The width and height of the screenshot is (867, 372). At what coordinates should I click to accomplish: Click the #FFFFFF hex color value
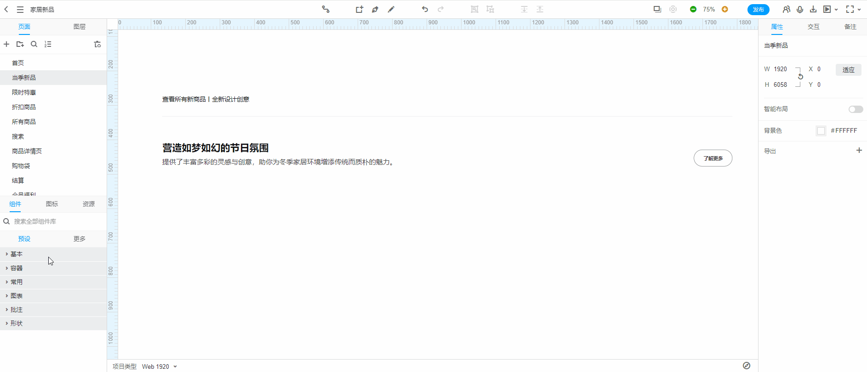coord(844,131)
